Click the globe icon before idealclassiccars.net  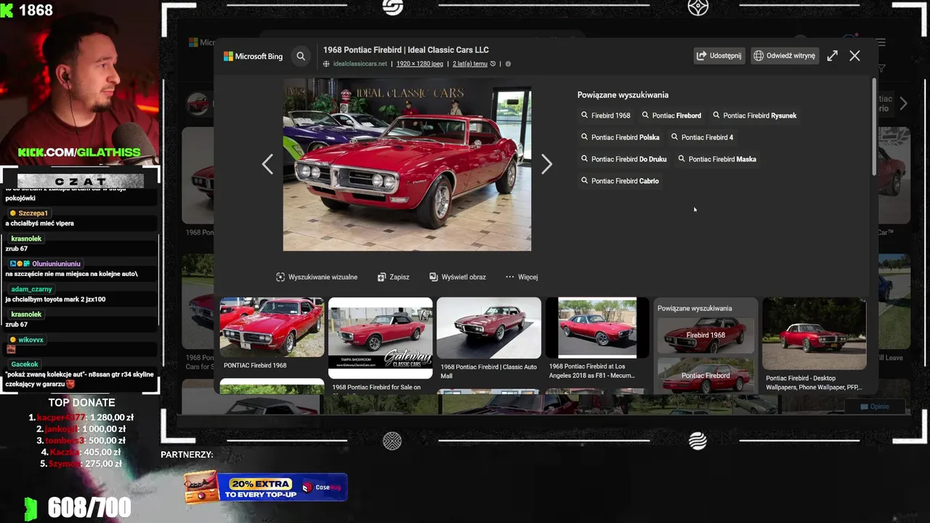[327, 64]
